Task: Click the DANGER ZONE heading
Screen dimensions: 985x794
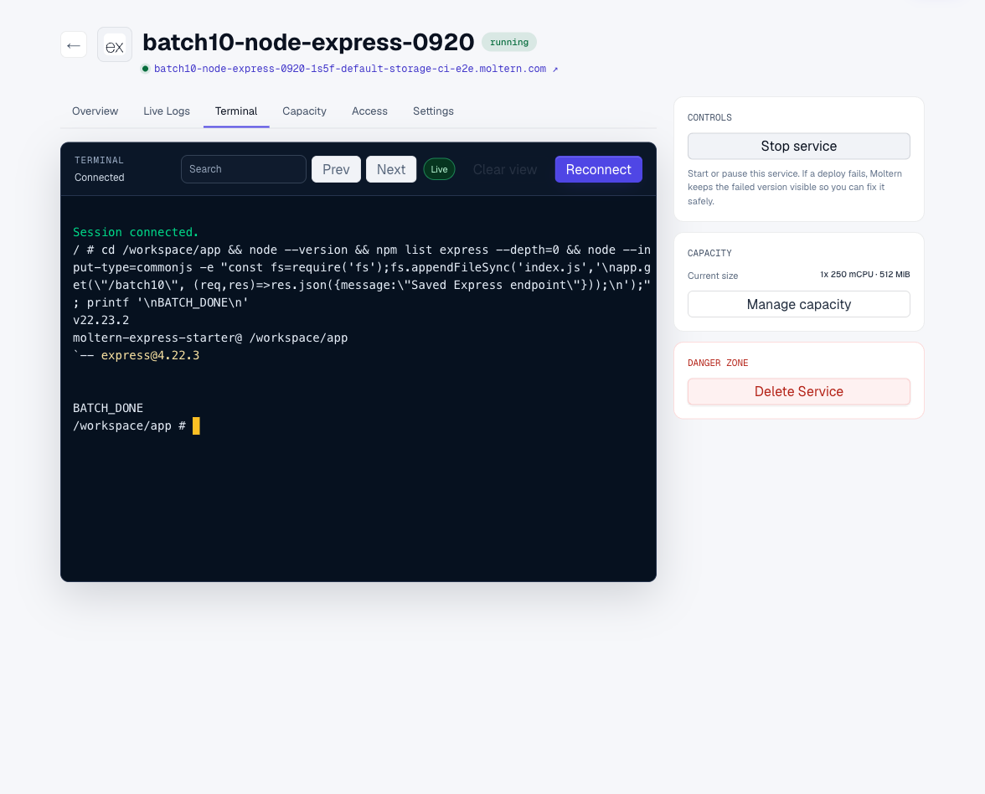Action: click(x=718, y=363)
